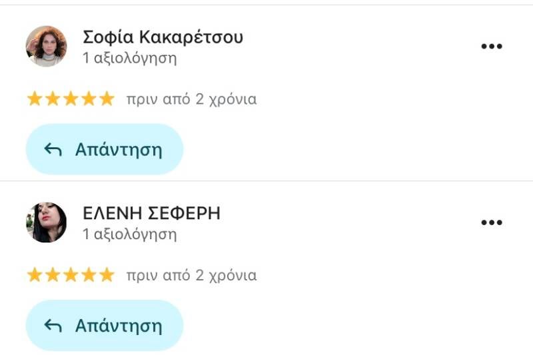Viewport: 533px width, 355px height.
Task: Open reviewer name ΕΛΕΝΗ ΣΕΦΕΡΗ
Action: (152, 213)
